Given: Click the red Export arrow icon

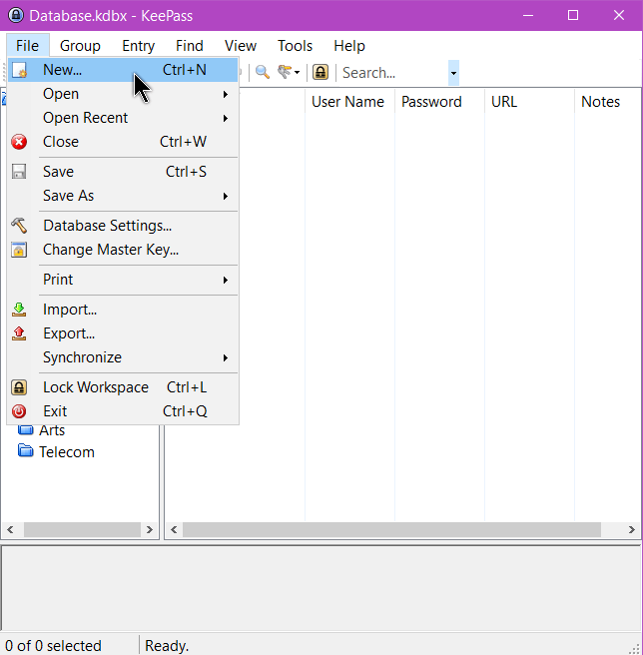Looking at the screenshot, I should tap(19, 333).
